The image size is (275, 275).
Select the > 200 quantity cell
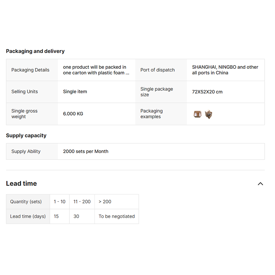point(105,202)
